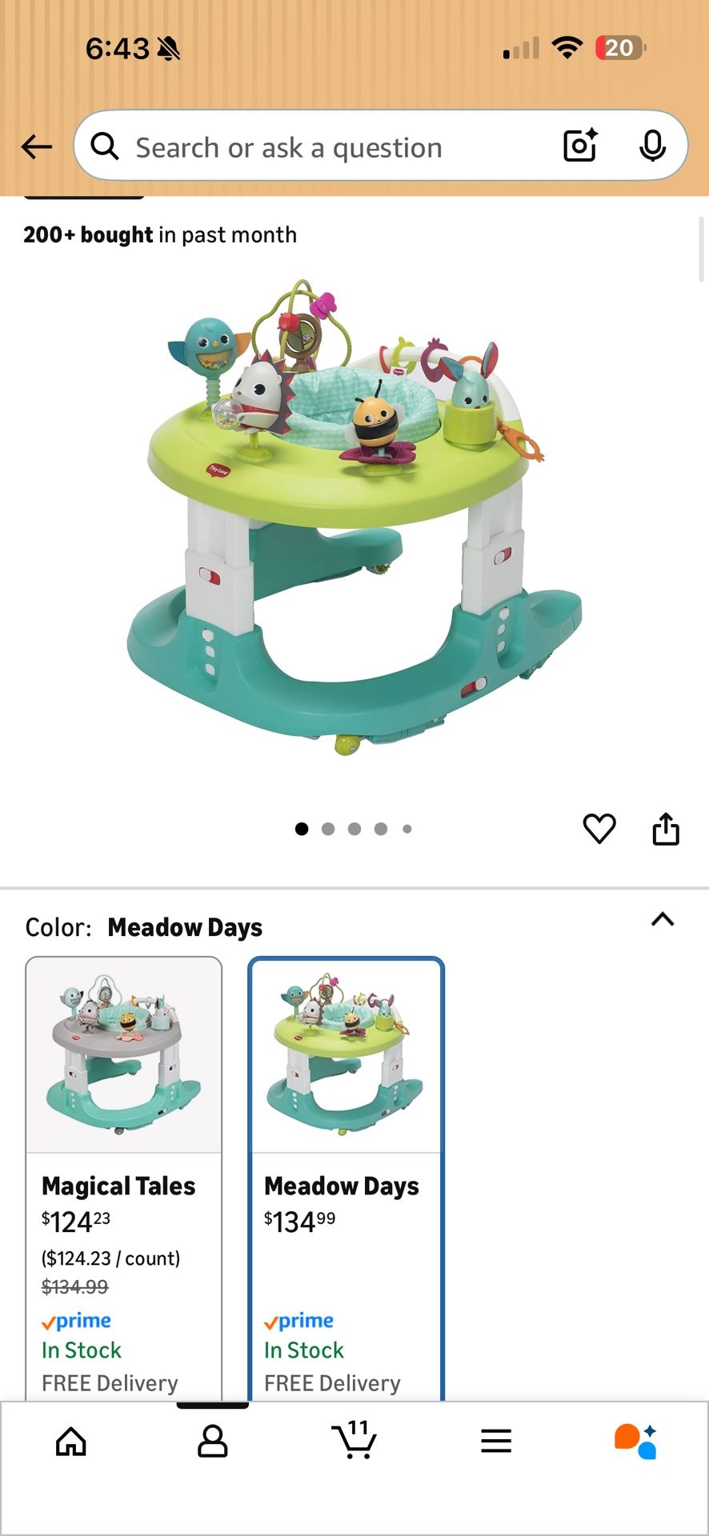Select the Meadow Days color option
Viewport: 709px width, 1536px height.
[x=346, y=1178]
